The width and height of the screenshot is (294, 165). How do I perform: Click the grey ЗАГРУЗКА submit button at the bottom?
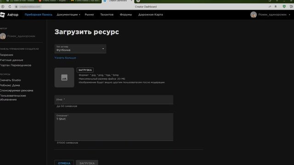(87, 163)
